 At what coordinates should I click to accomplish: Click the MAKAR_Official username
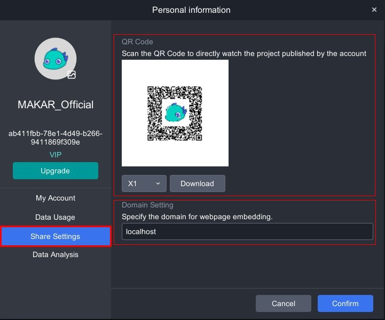[56, 105]
